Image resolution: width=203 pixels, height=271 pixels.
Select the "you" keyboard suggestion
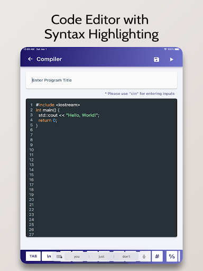tap(77, 257)
